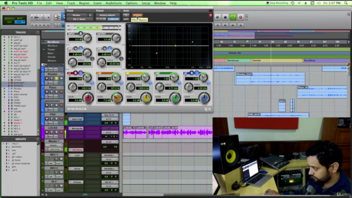Open the Bars|Beats ruler dropdown
Viewport: 352px width, 198px height.
(46, 42)
